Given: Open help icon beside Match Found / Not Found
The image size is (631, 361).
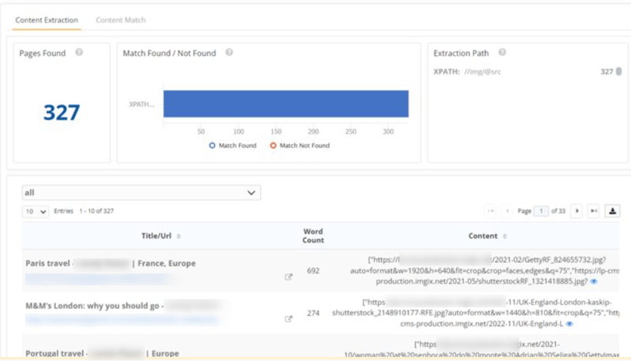Looking at the screenshot, I should point(229,52).
